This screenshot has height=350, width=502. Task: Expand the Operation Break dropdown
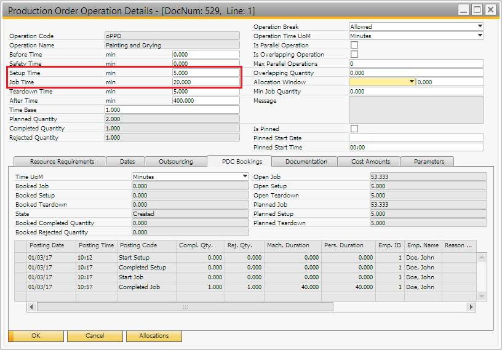(479, 27)
